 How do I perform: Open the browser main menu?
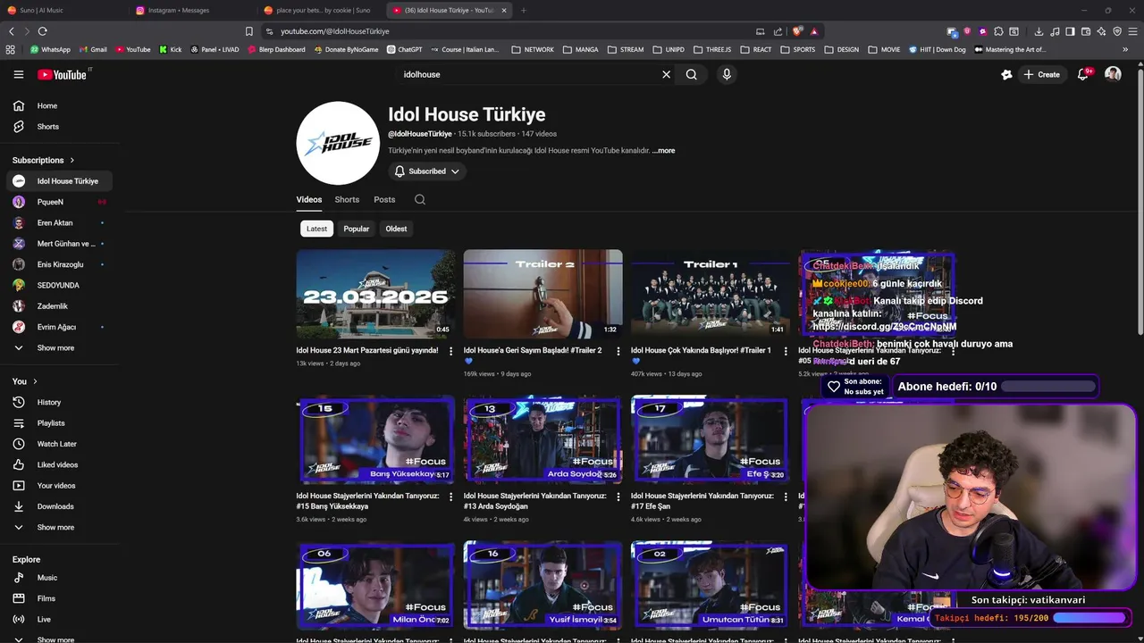coord(1132,31)
